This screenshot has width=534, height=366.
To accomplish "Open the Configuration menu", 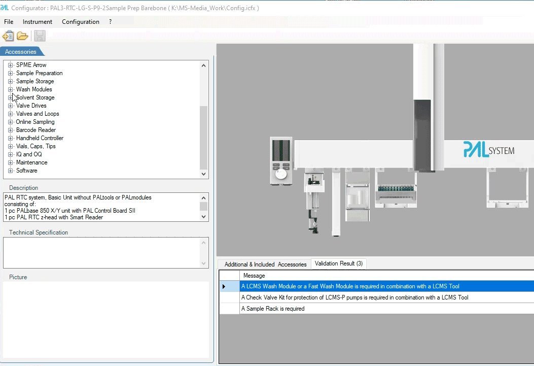I will point(80,22).
